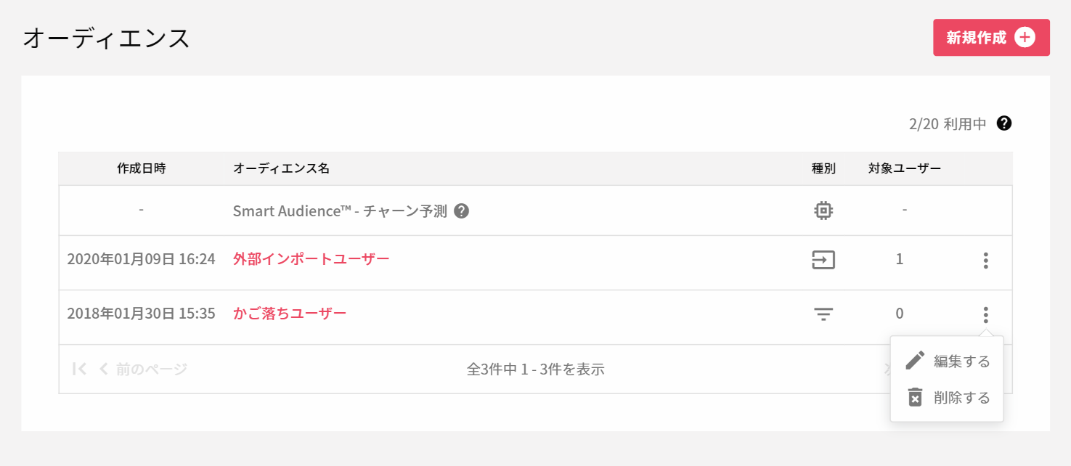The width and height of the screenshot is (1071, 466).
Task: Click the オーディエンス名 column header
Action: [281, 168]
